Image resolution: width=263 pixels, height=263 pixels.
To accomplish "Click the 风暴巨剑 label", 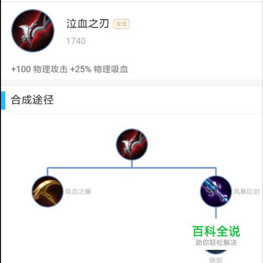I will point(246,191).
